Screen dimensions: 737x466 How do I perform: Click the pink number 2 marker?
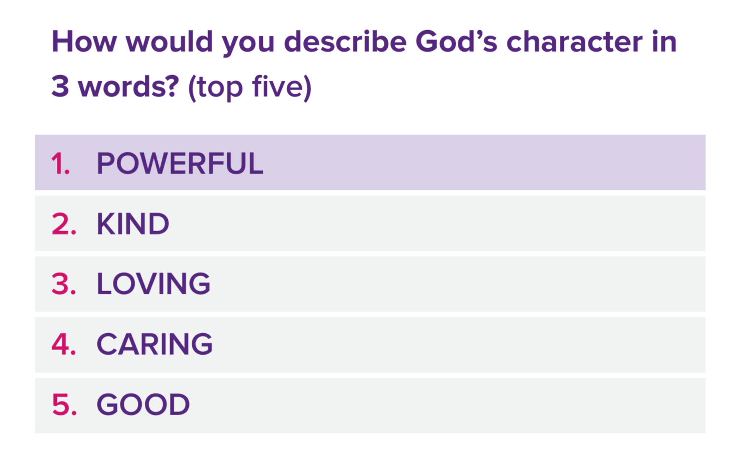click(64, 224)
